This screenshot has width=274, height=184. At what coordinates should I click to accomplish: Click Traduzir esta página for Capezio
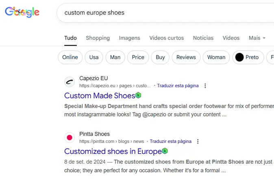click(178, 86)
